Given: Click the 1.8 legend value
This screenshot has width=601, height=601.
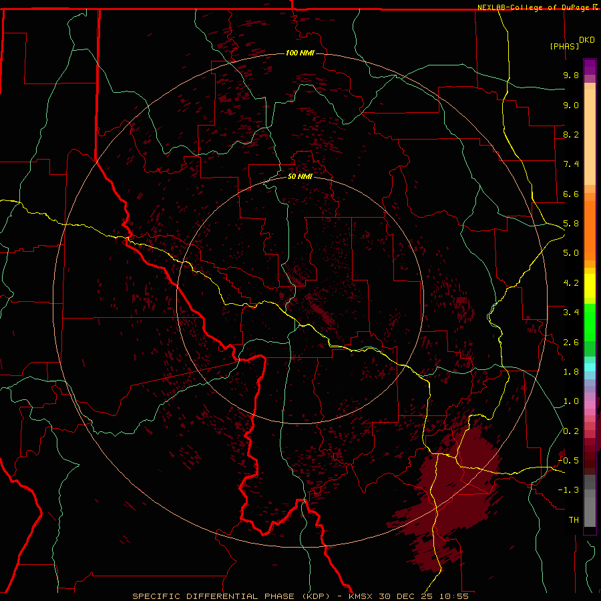Looking at the screenshot, I should pos(571,372).
